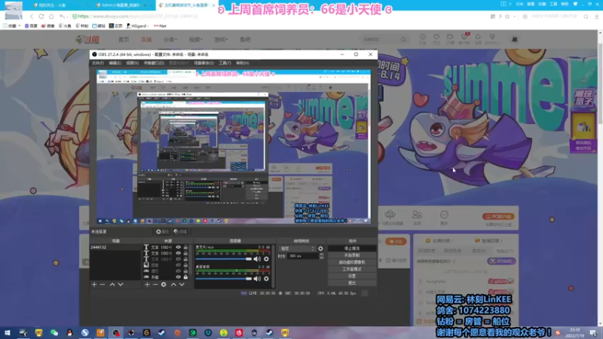Expand the 分类 menu on Douyu
The image size is (603, 339).
coord(170,40)
